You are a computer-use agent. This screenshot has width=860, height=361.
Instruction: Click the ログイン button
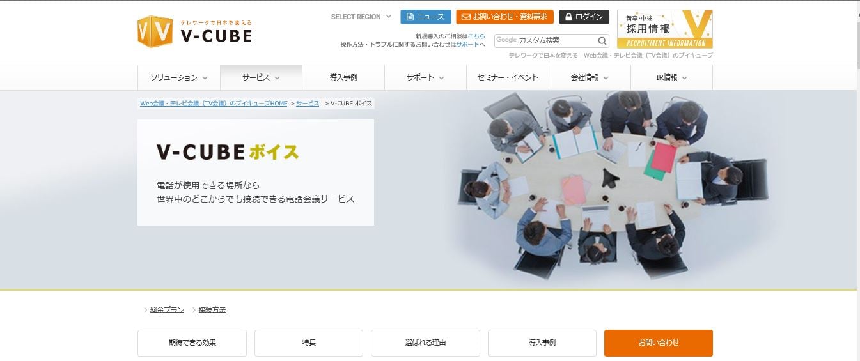(x=584, y=17)
